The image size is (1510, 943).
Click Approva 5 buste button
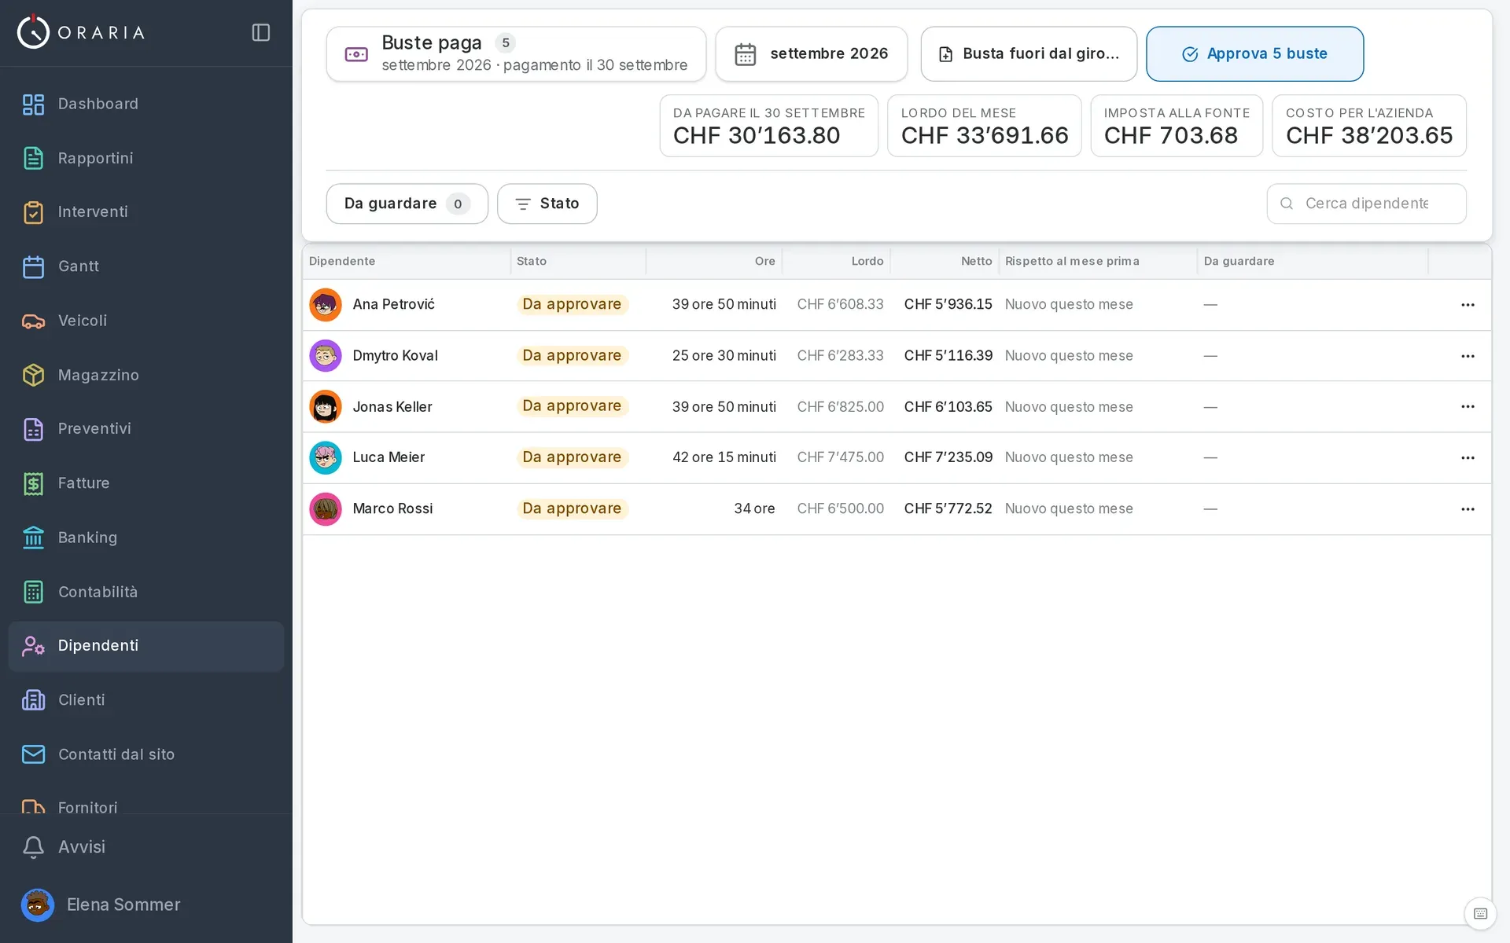pos(1254,53)
